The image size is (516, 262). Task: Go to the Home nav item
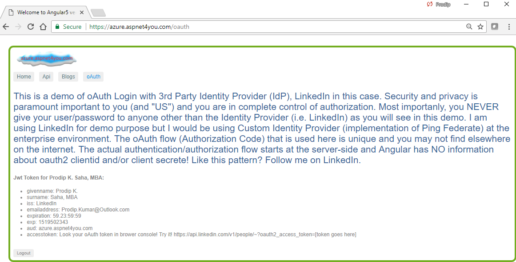24,77
